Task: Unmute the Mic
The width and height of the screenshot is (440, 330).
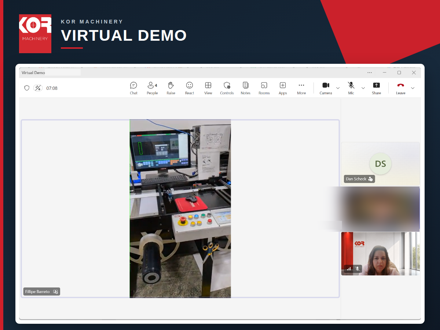Action: click(351, 88)
